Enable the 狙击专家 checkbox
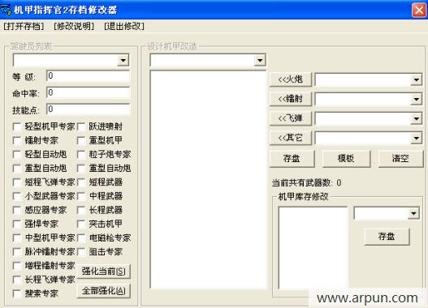Viewport: 428px width, 308px height. [81, 252]
